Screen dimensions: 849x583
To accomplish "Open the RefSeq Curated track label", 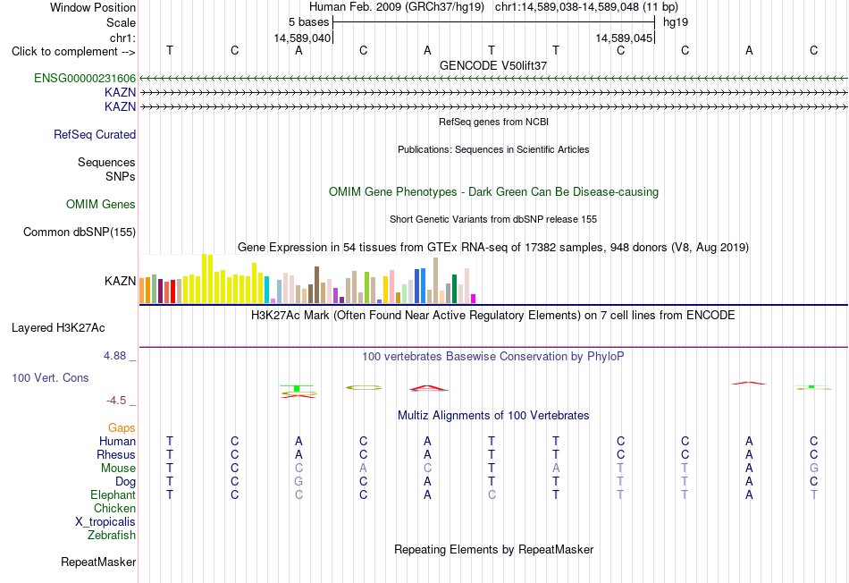I will (x=94, y=134).
